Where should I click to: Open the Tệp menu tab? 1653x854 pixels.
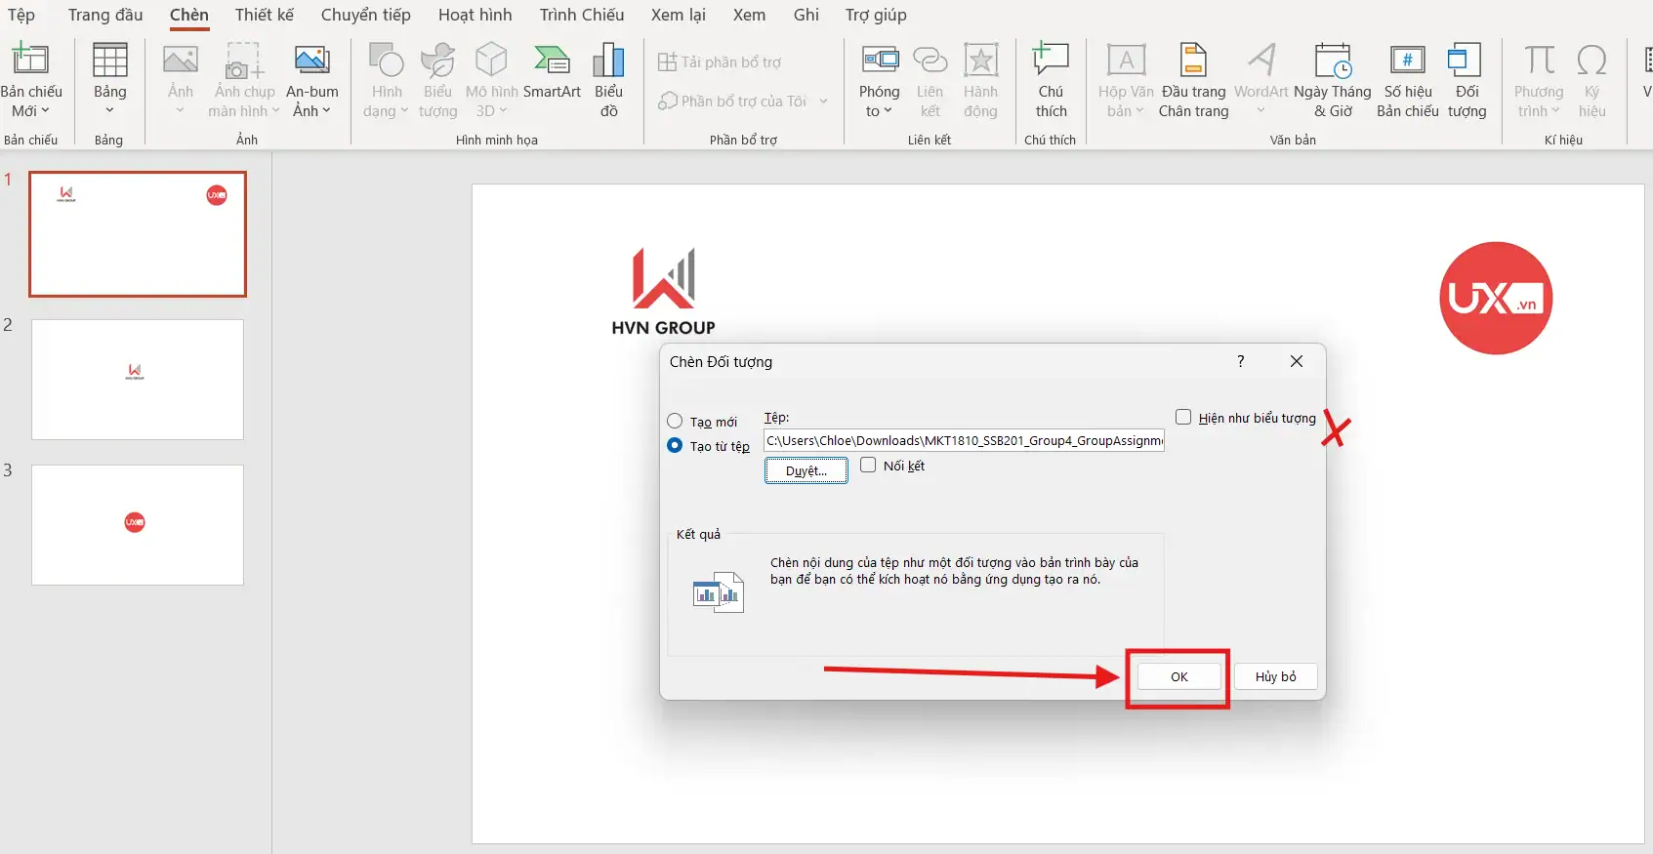(21, 15)
